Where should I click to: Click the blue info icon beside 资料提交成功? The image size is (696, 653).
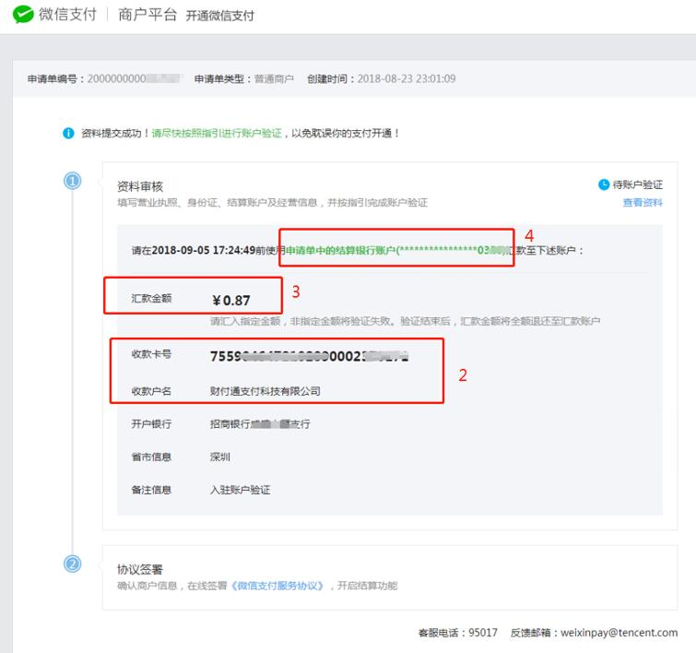tap(68, 133)
